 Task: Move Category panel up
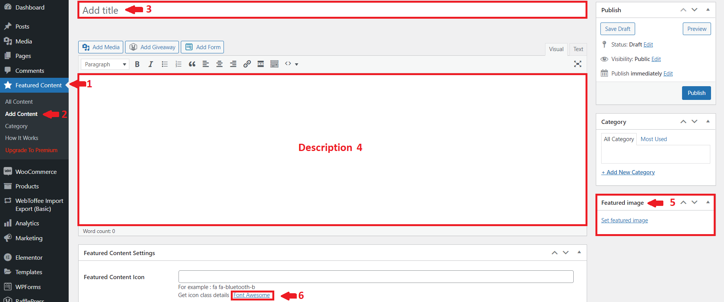[x=683, y=122]
